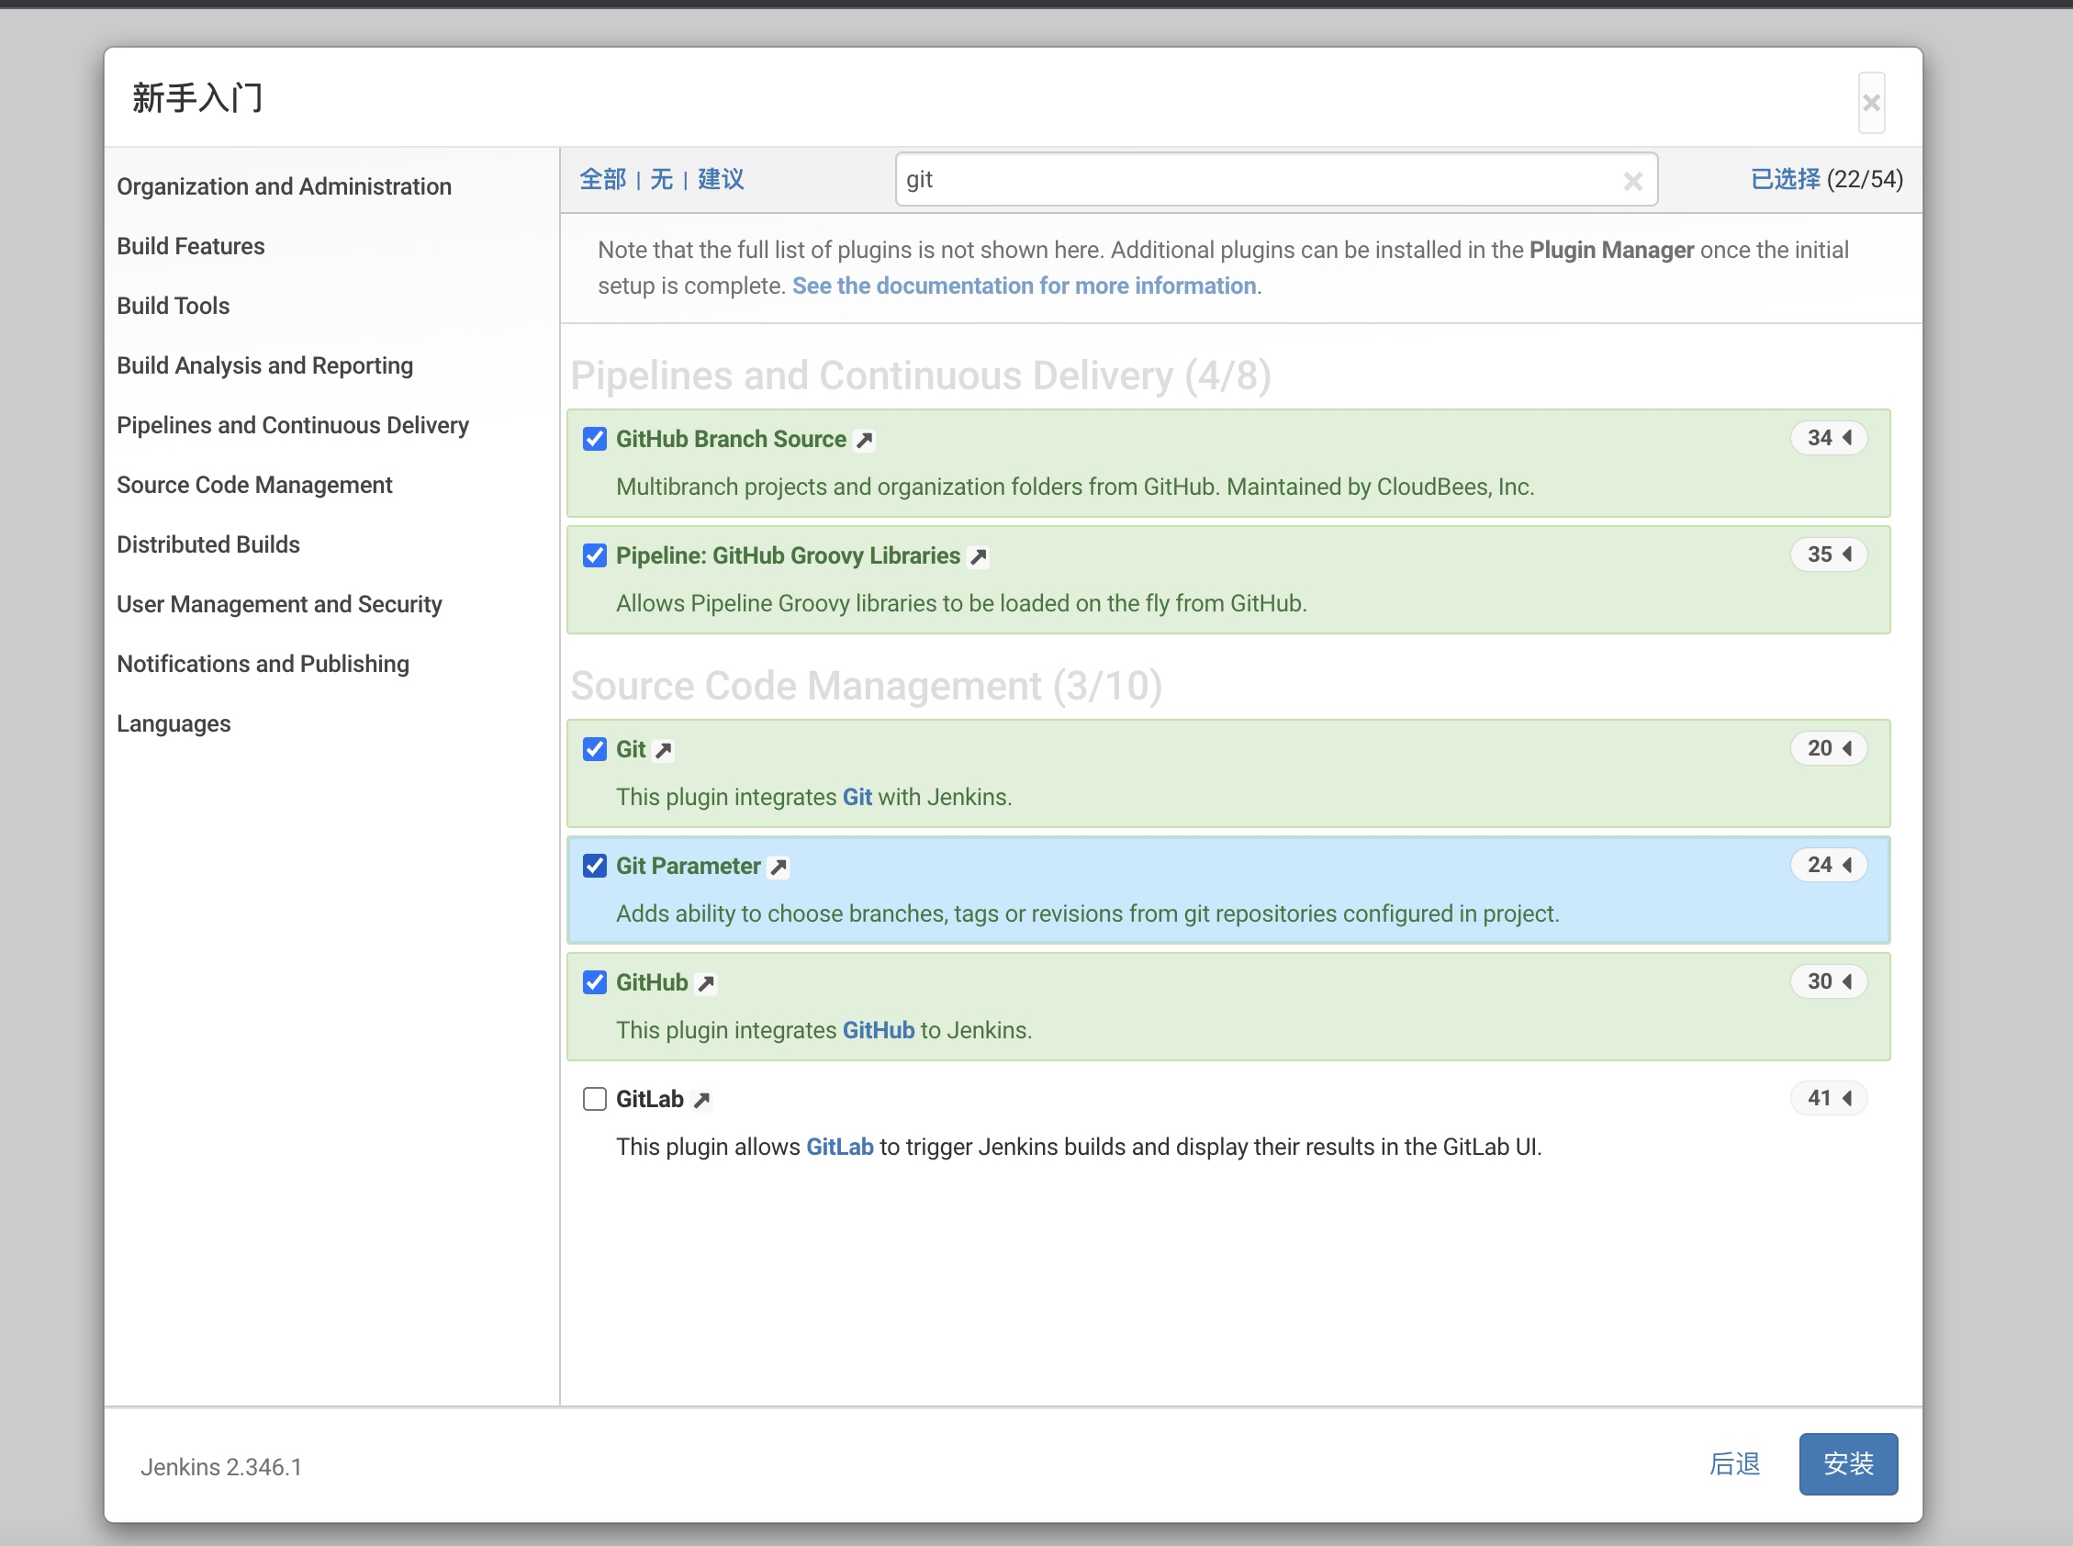
Task: Click the Git plugin external link icon
Action: tap(664, 751)
